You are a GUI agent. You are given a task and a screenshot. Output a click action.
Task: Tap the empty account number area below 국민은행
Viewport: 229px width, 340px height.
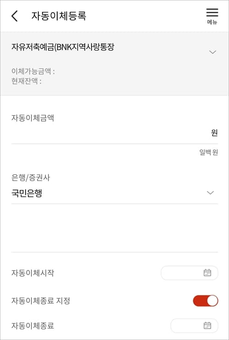point(114,228)
